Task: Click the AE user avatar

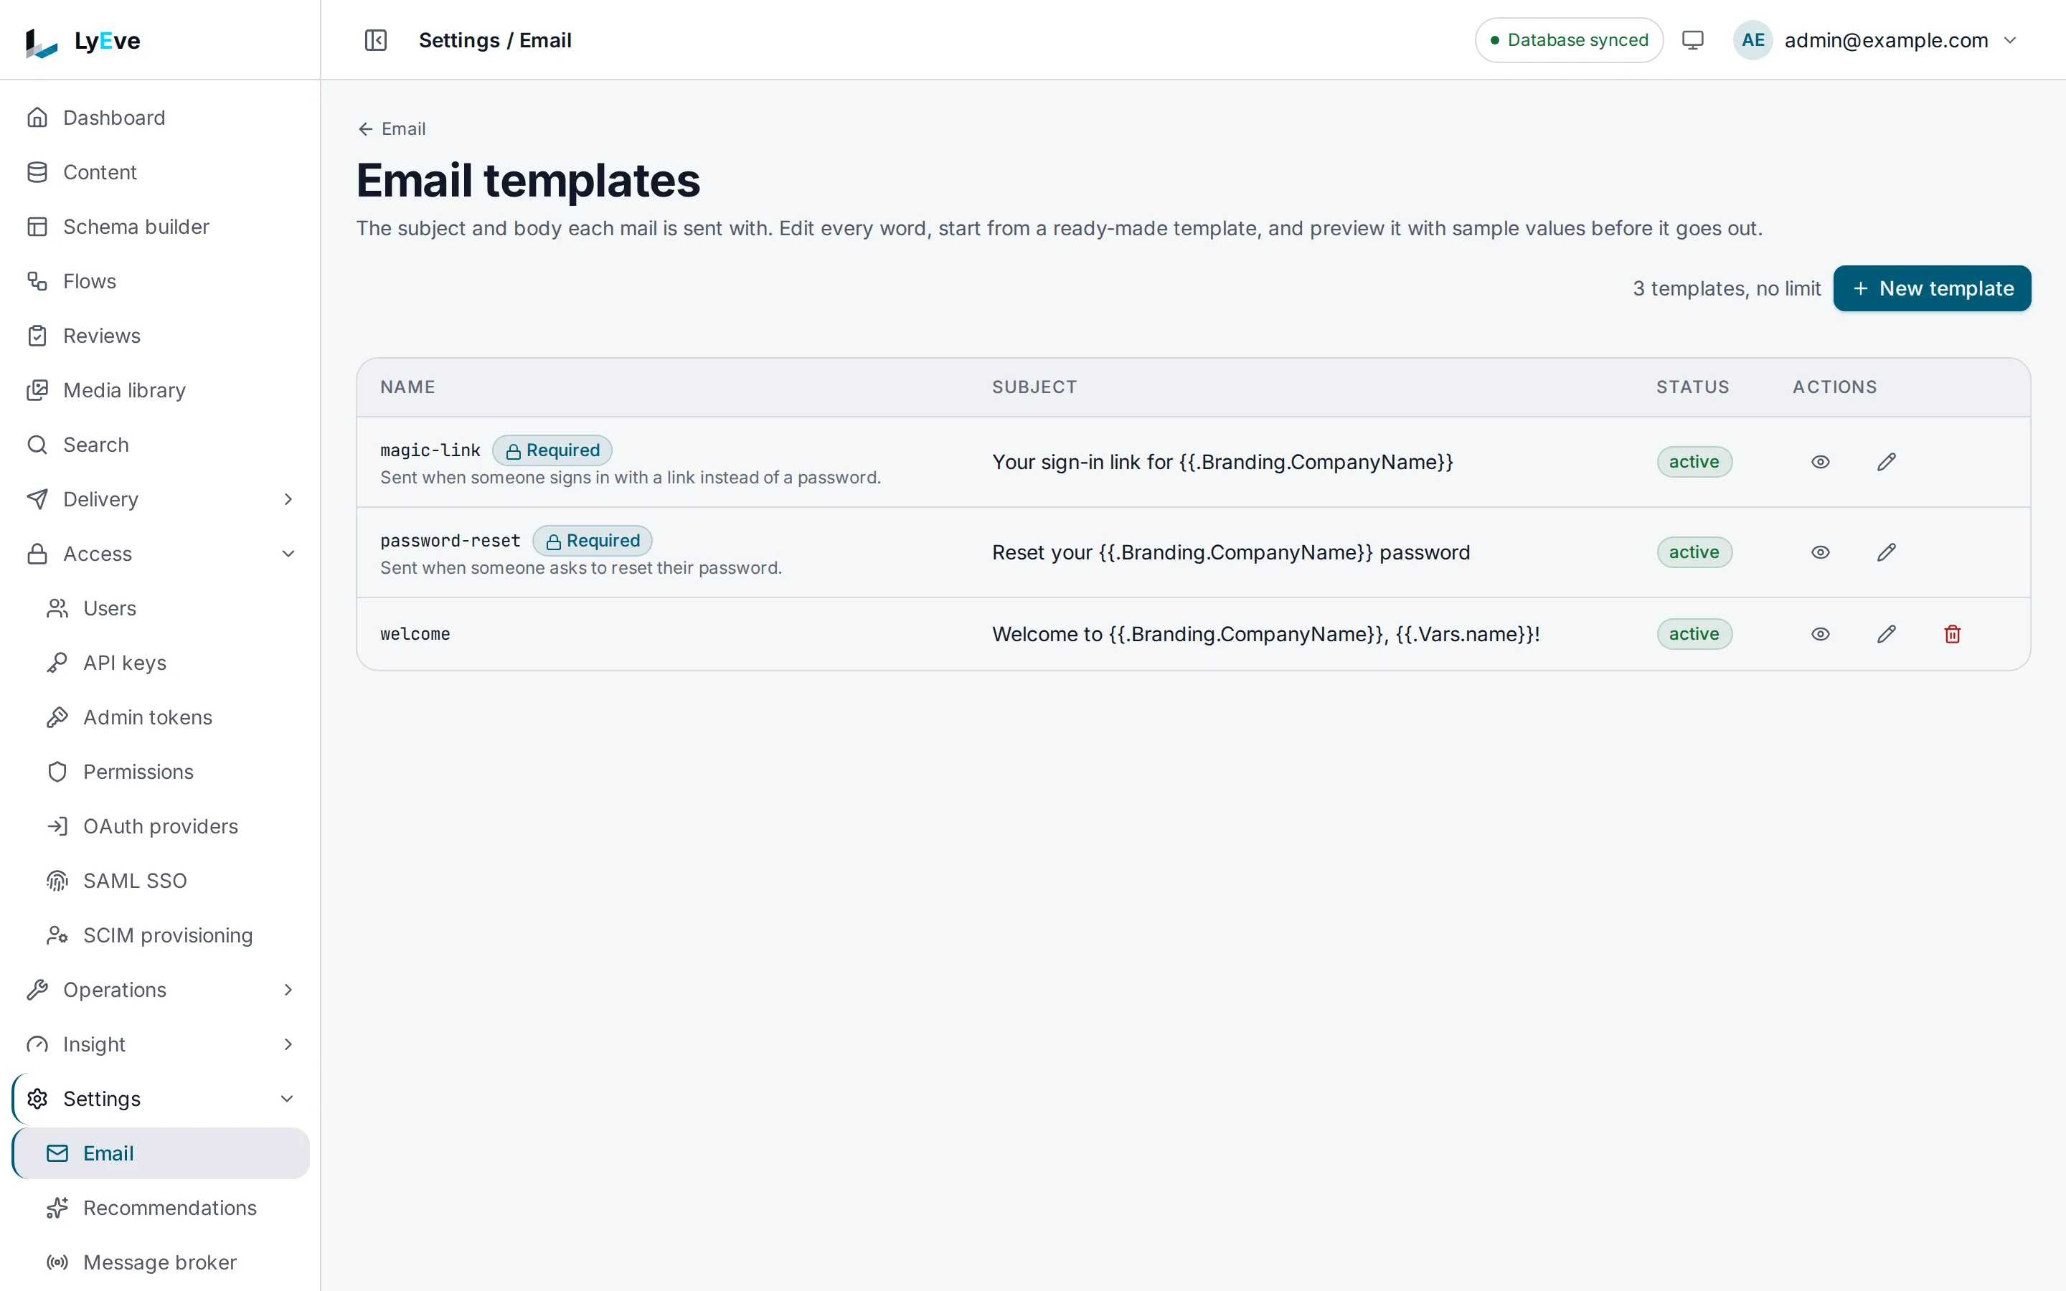Action: pyautogui.click(x=1753, y=40)
